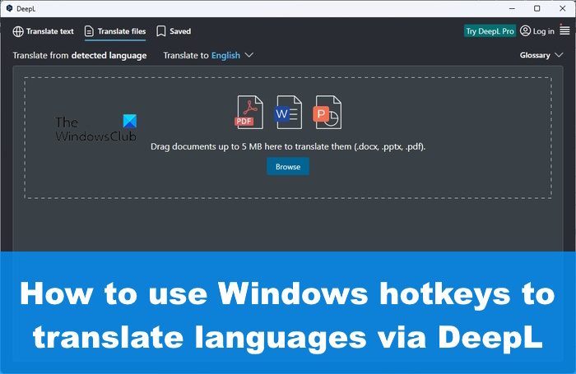Image resolution: width=576 pixels, height=374 pixels.
Task: Click the PowerPoint file icon
Action: tap(327, 113)
